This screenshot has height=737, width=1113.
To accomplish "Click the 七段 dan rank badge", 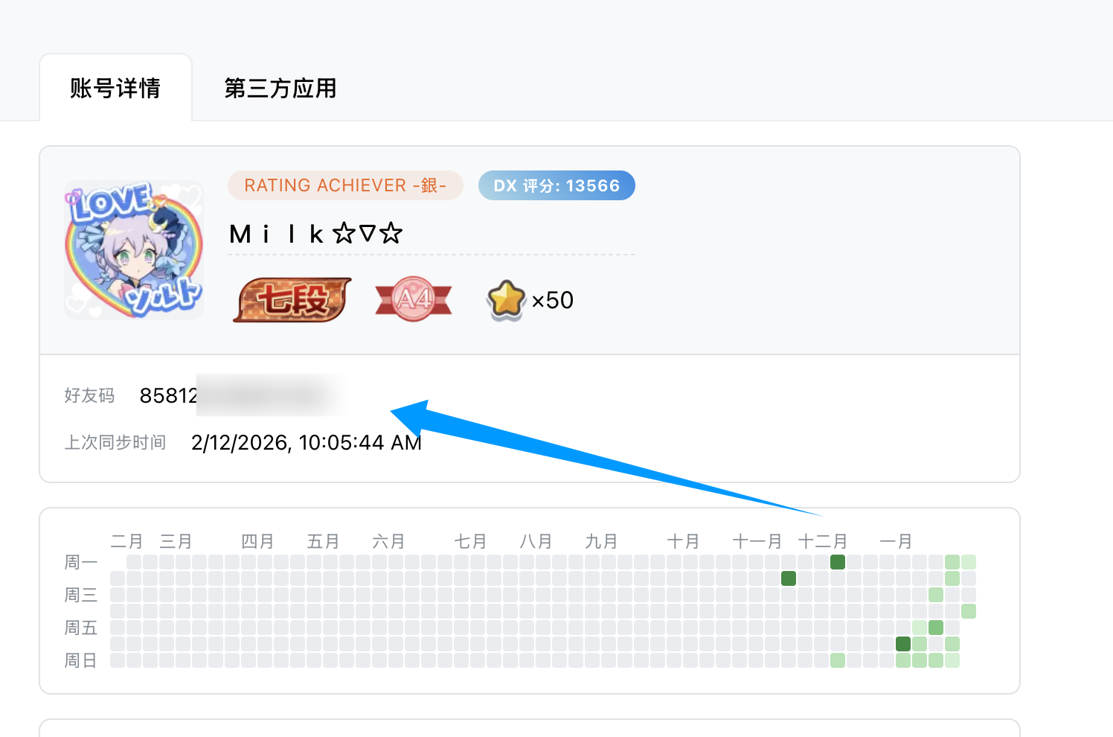I will (x=292, y=300).
